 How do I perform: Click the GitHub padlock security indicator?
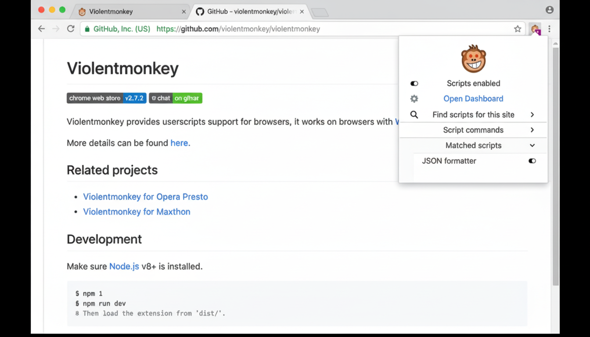[87, 29]
